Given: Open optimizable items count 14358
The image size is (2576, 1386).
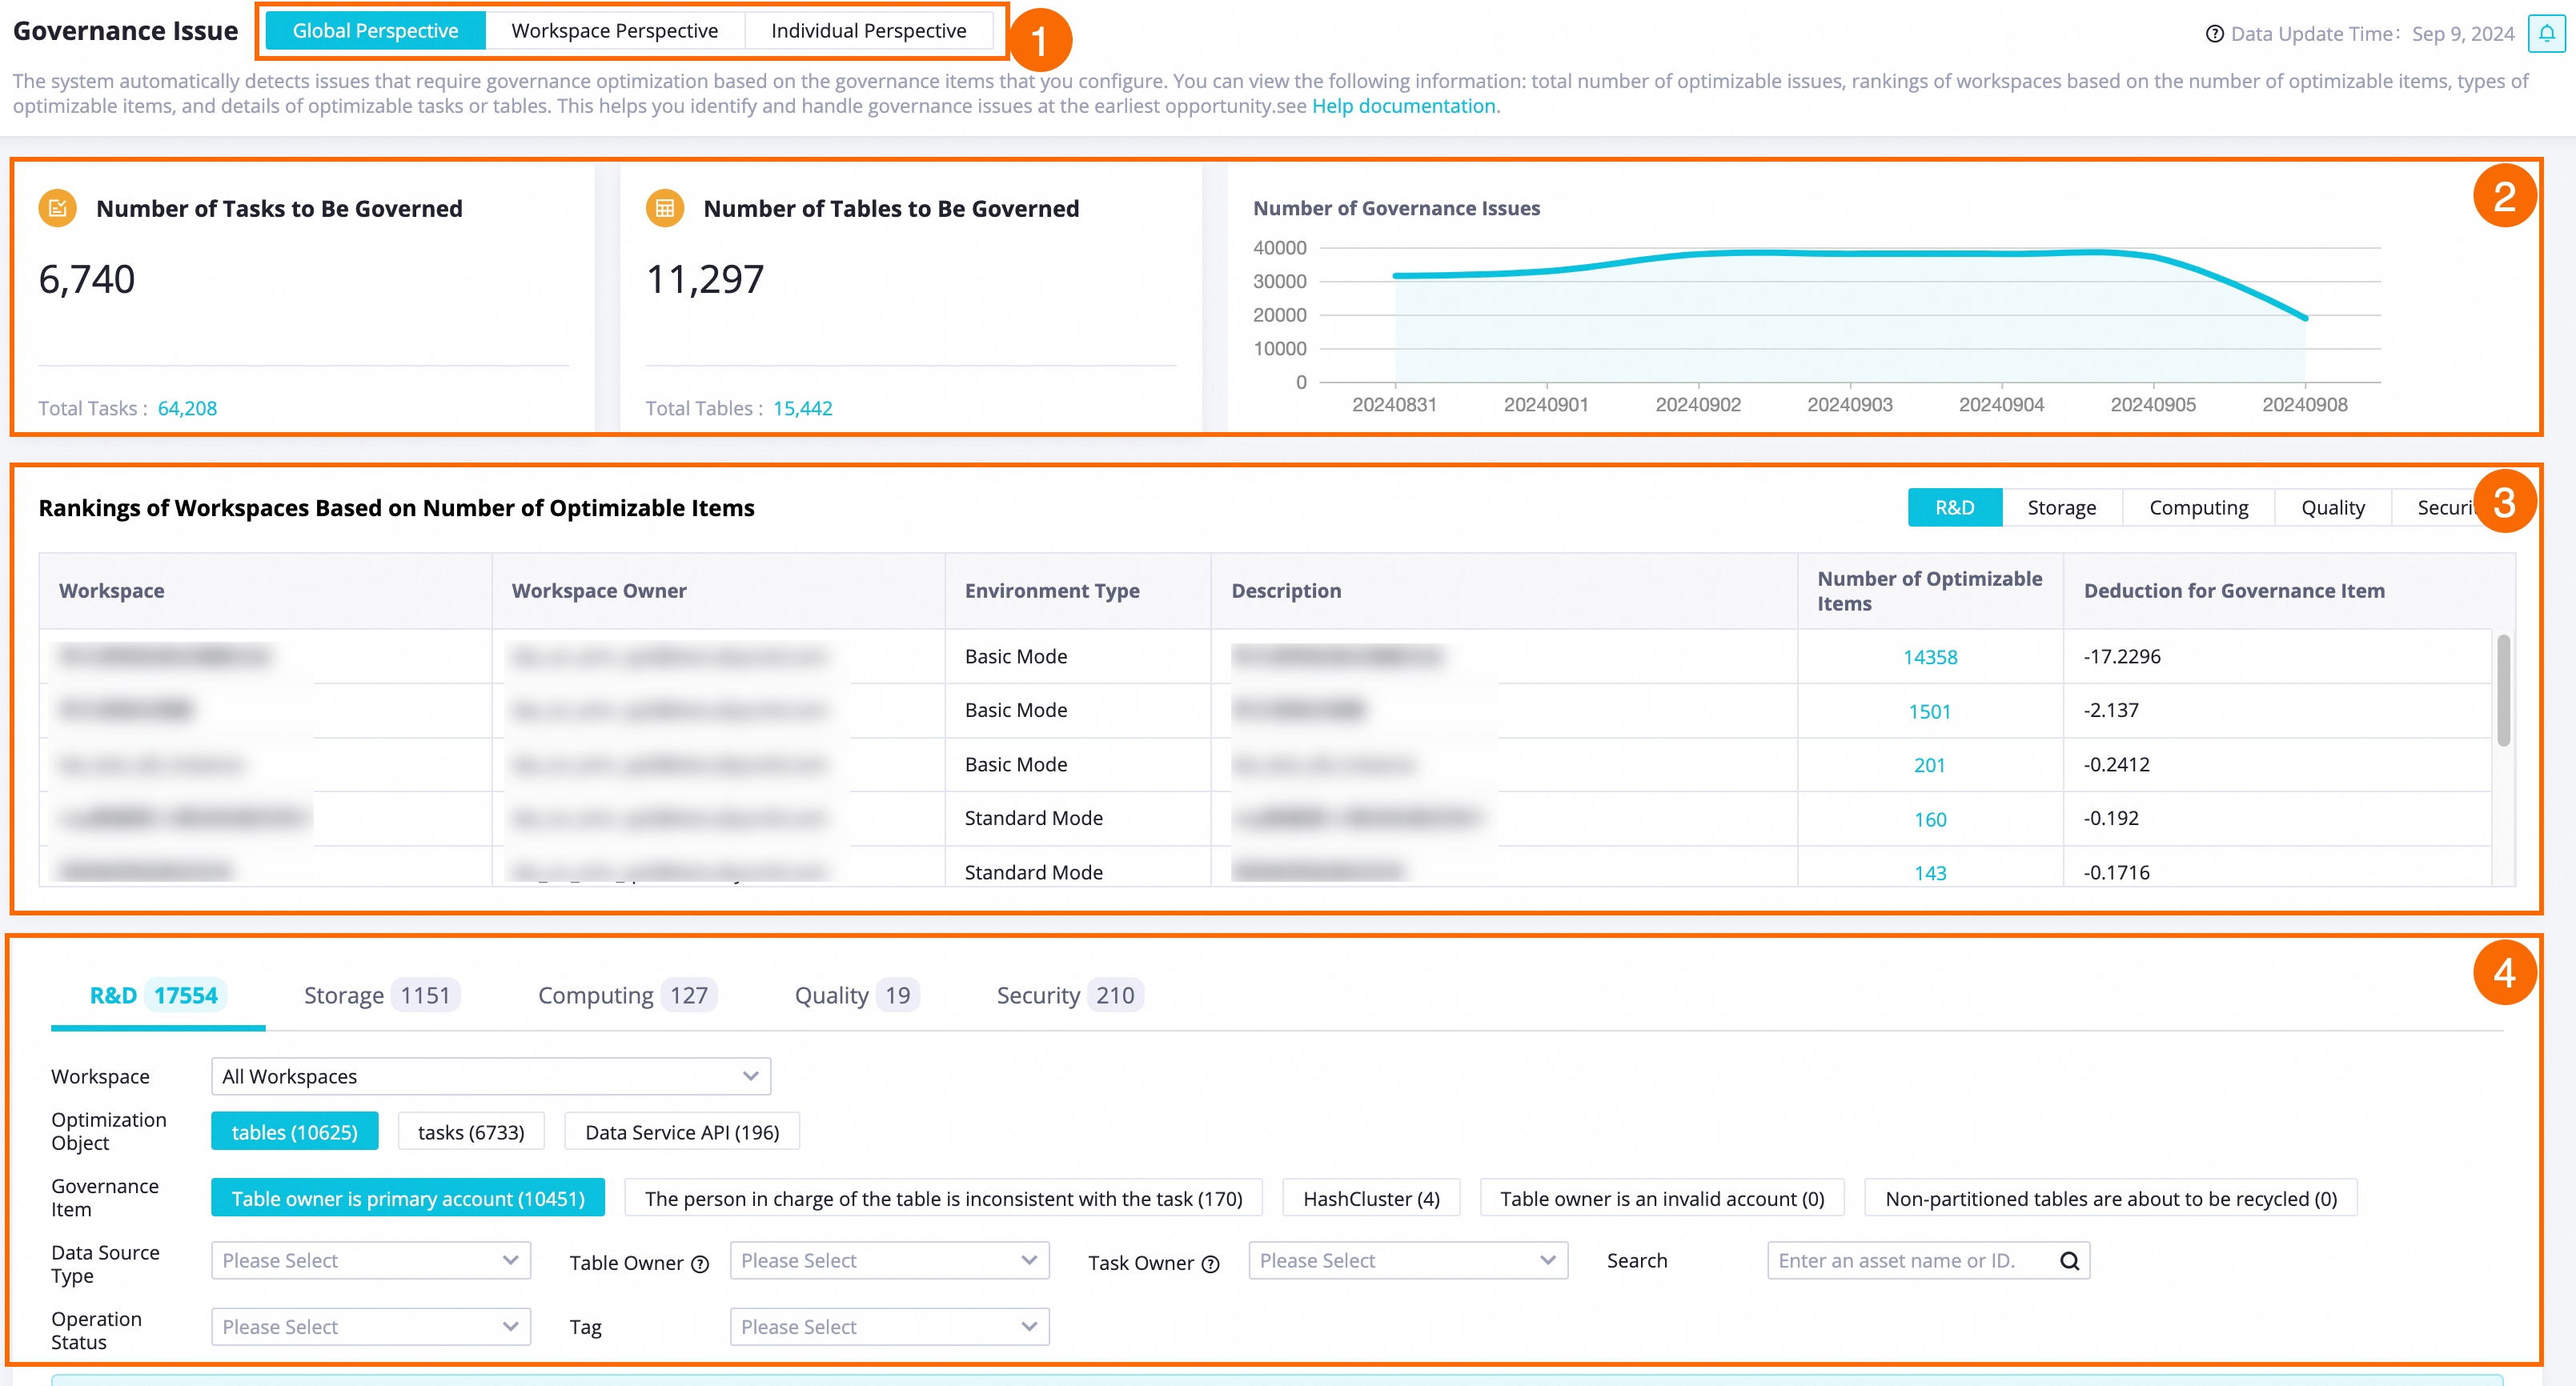Looking at the screenshot, I should [1929, 657].
